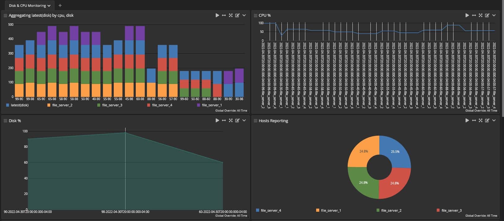504x221 pixels.
Task: Hide the file_server_1 series in bar chart legend
Action: point(211,105)
